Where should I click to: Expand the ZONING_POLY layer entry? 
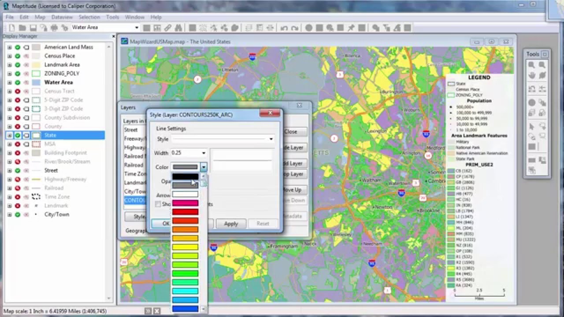tap(9, 74)
